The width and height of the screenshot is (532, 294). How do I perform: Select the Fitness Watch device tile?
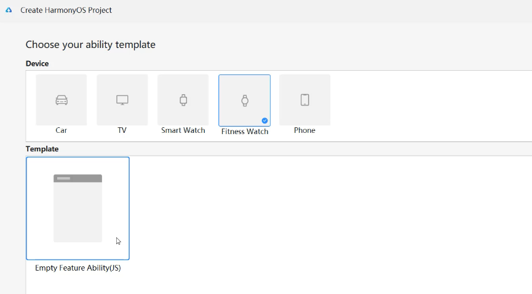click(x=245, y=100)
